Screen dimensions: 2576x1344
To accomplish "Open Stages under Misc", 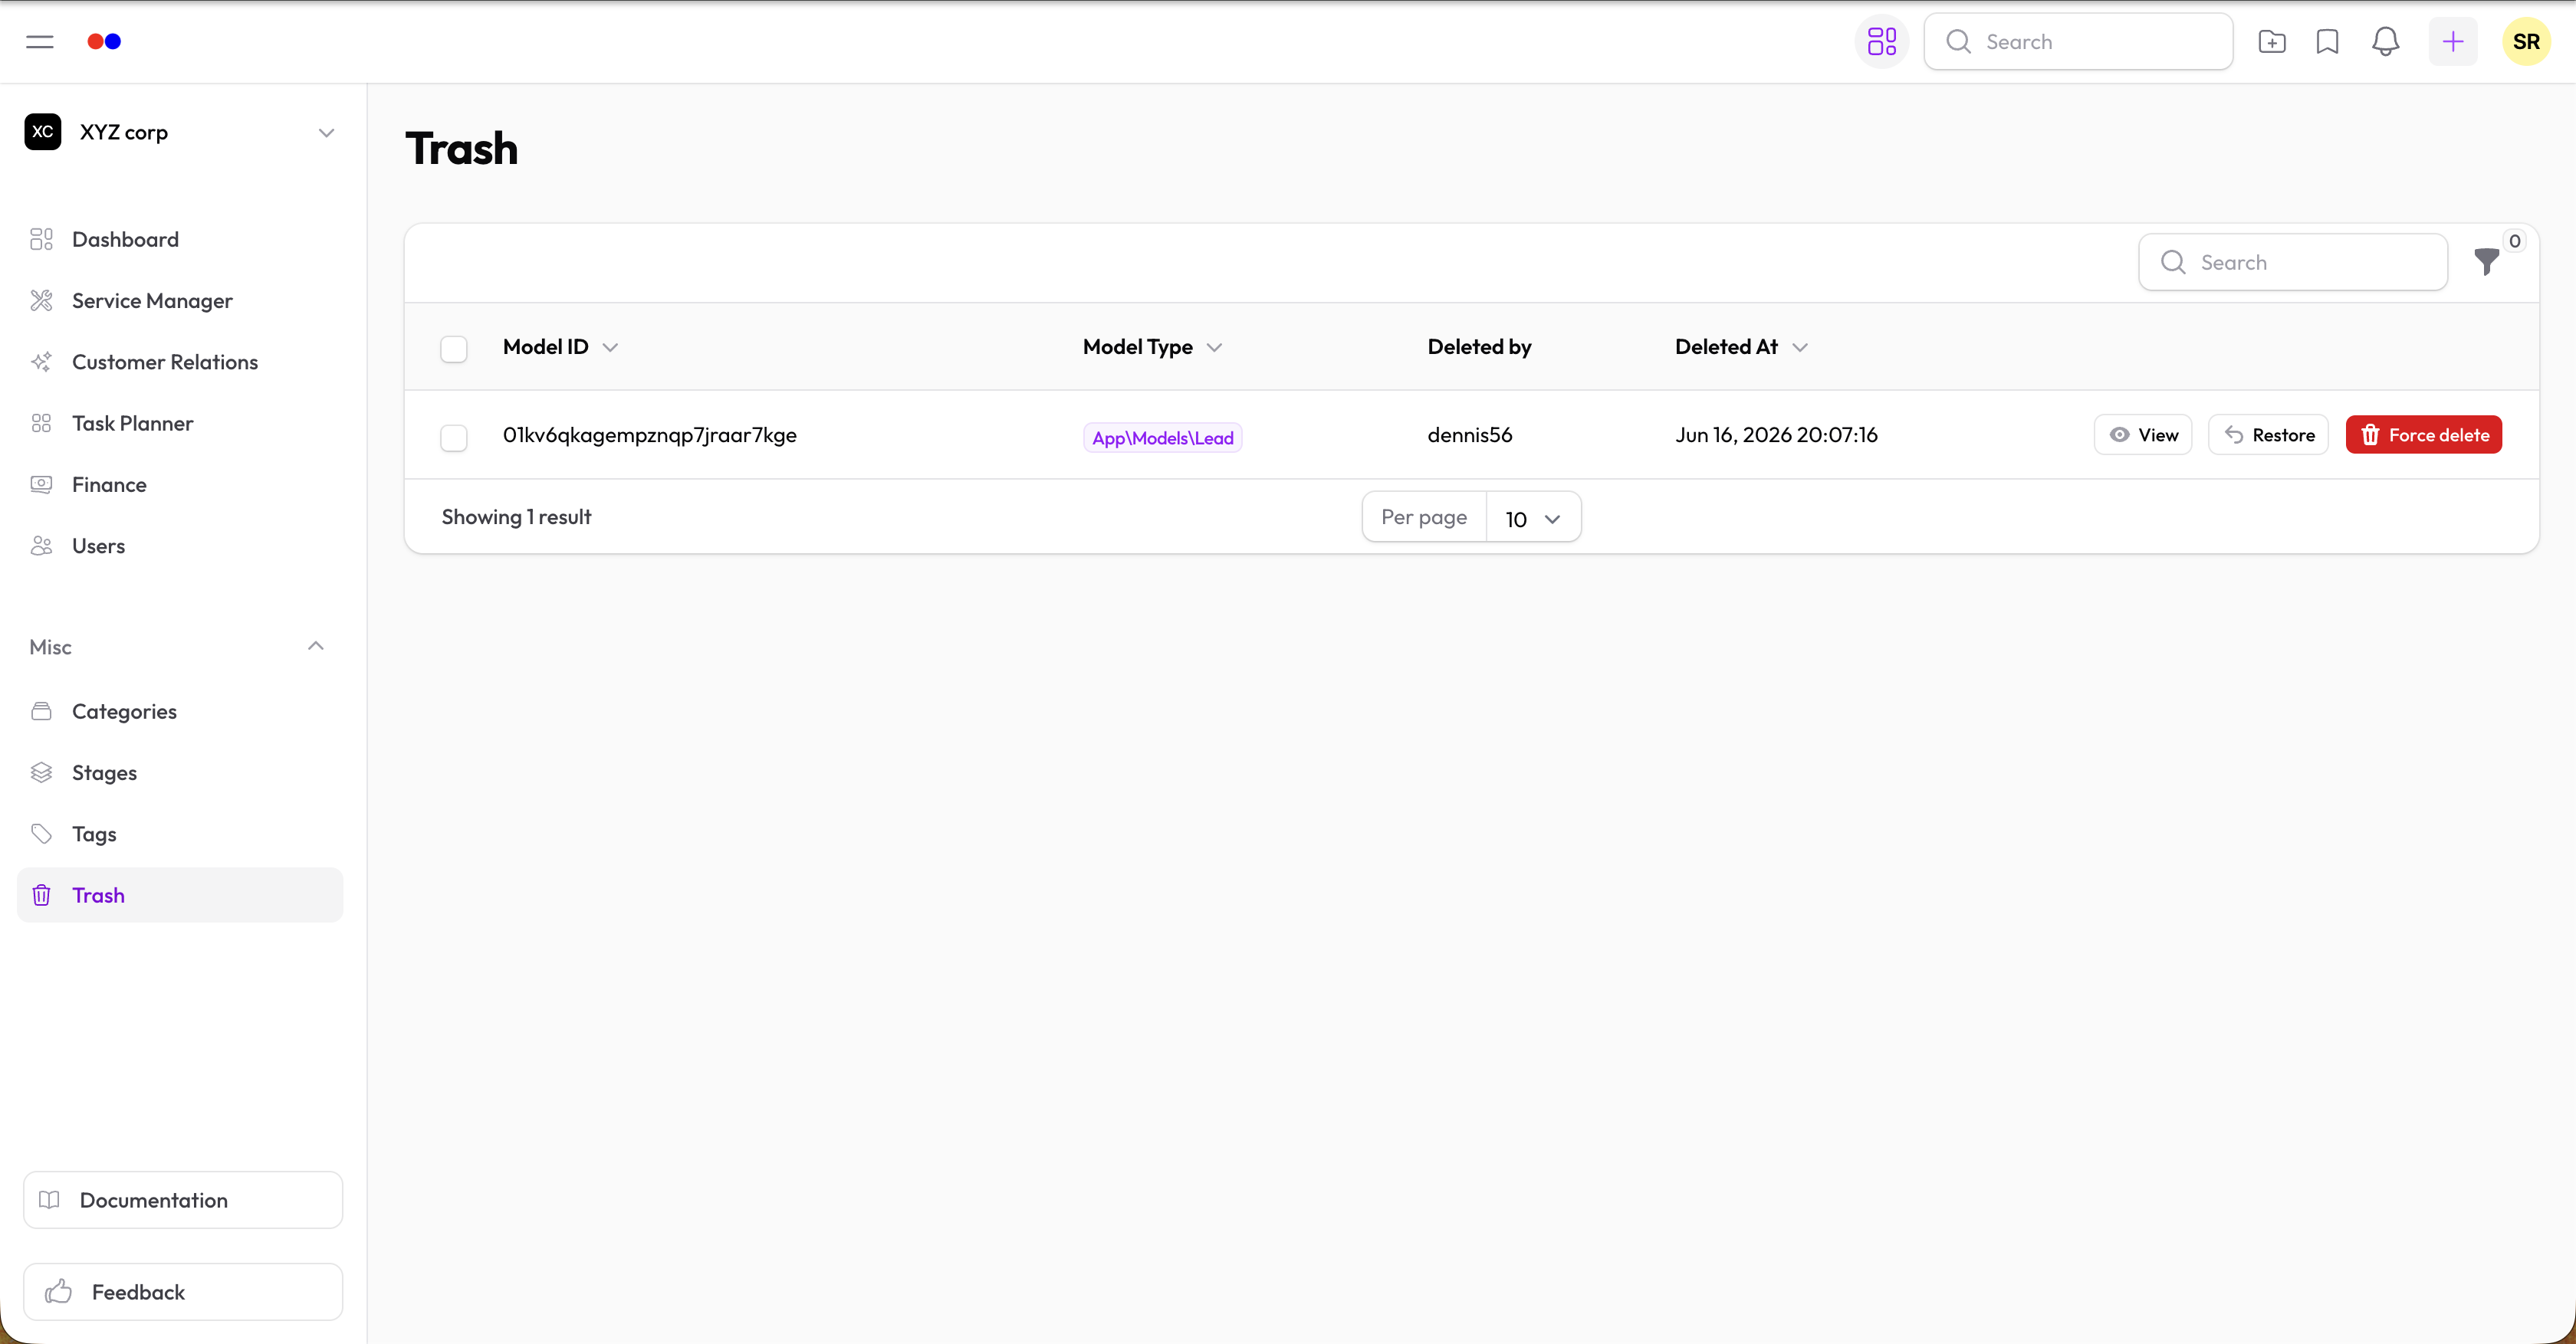I will click(180, 772).
